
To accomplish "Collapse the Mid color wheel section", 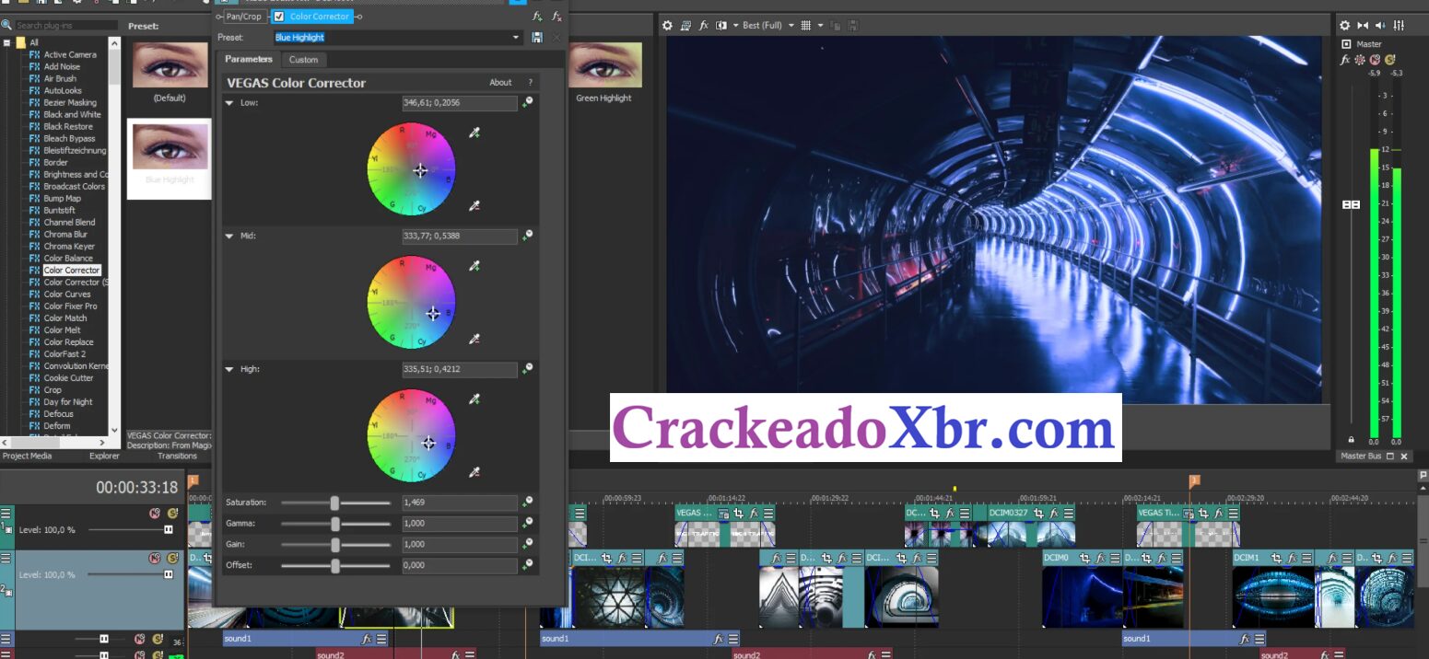I will pos(229,237).
